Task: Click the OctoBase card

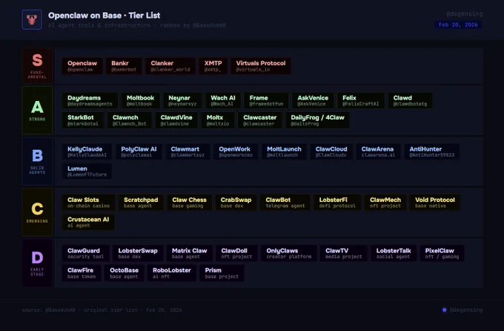Action: (124, 272)
